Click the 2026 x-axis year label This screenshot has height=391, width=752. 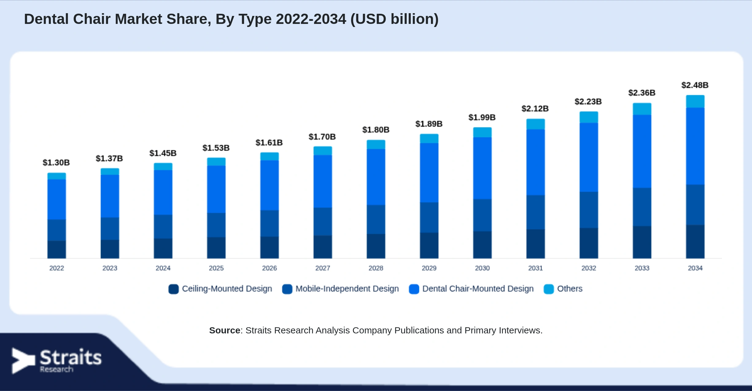269,268
